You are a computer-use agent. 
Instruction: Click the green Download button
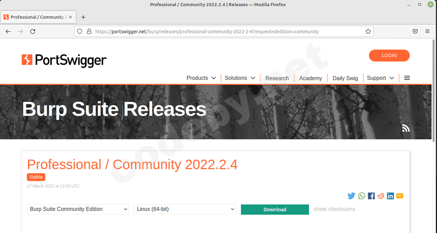[x=275, y=210]
